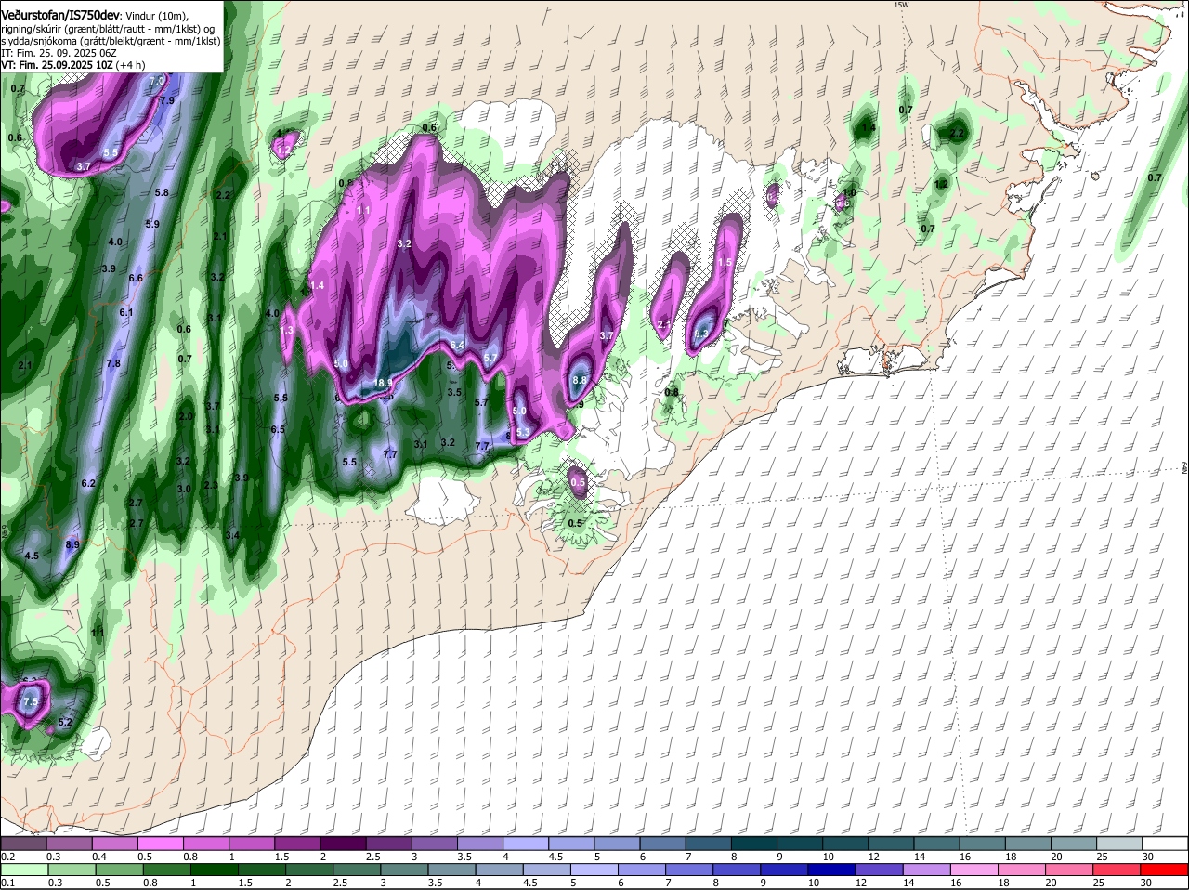1189x890 pixels.
Task: Click the 5.3 value near the purple edge
Action: pos(523,433)
